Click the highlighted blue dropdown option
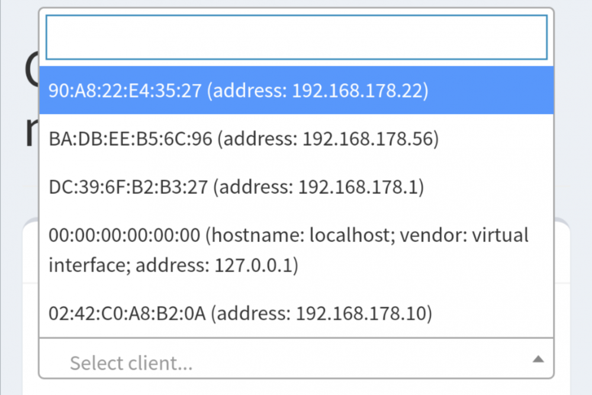Viewport: 592px width, 395px height. [297, 90]
